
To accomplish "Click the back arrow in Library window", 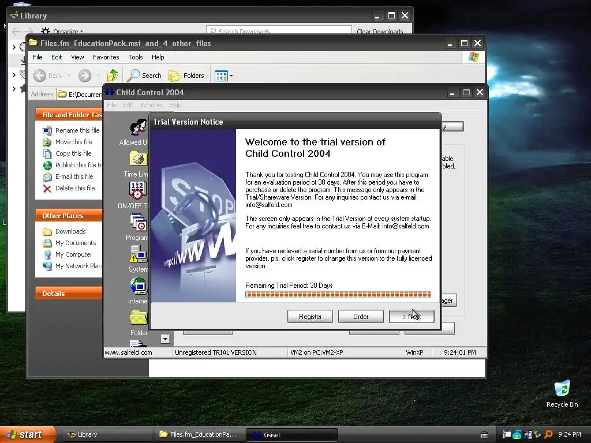I will [x=16, y=32].
